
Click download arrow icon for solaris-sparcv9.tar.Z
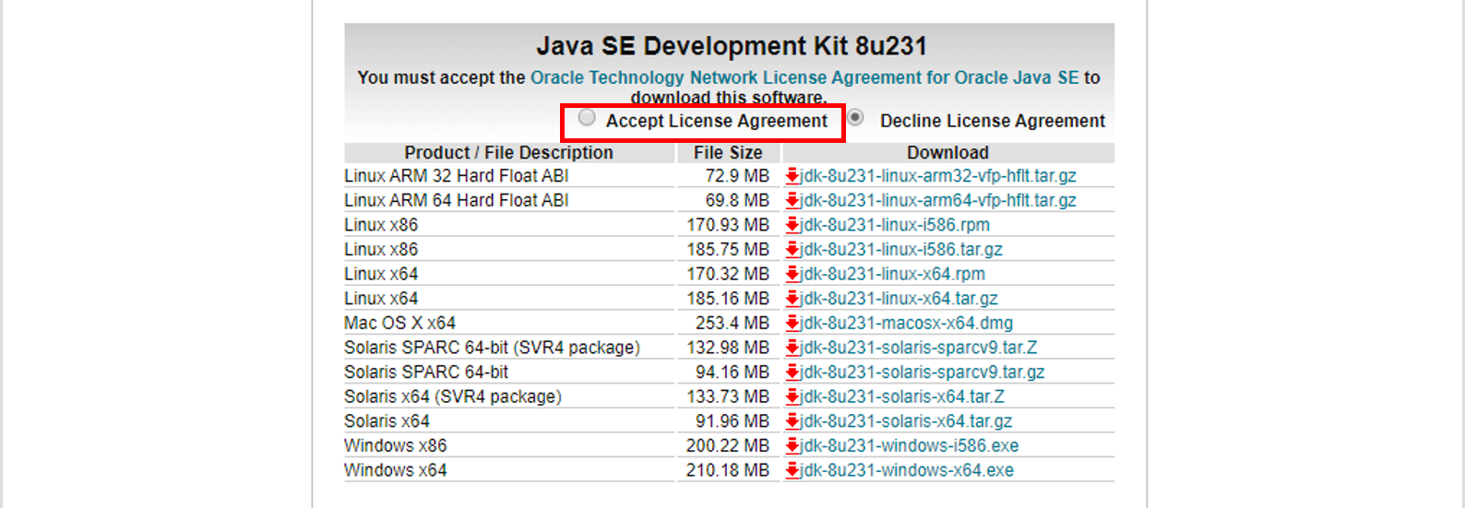[792, 348]
